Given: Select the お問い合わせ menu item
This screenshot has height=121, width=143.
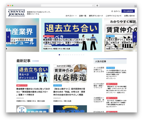Looking at the screenshot, I should pyautogui.click(x=129, y=16).
